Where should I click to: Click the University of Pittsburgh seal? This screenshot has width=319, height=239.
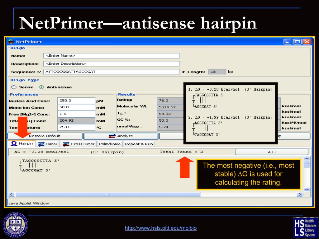(15, 225)
